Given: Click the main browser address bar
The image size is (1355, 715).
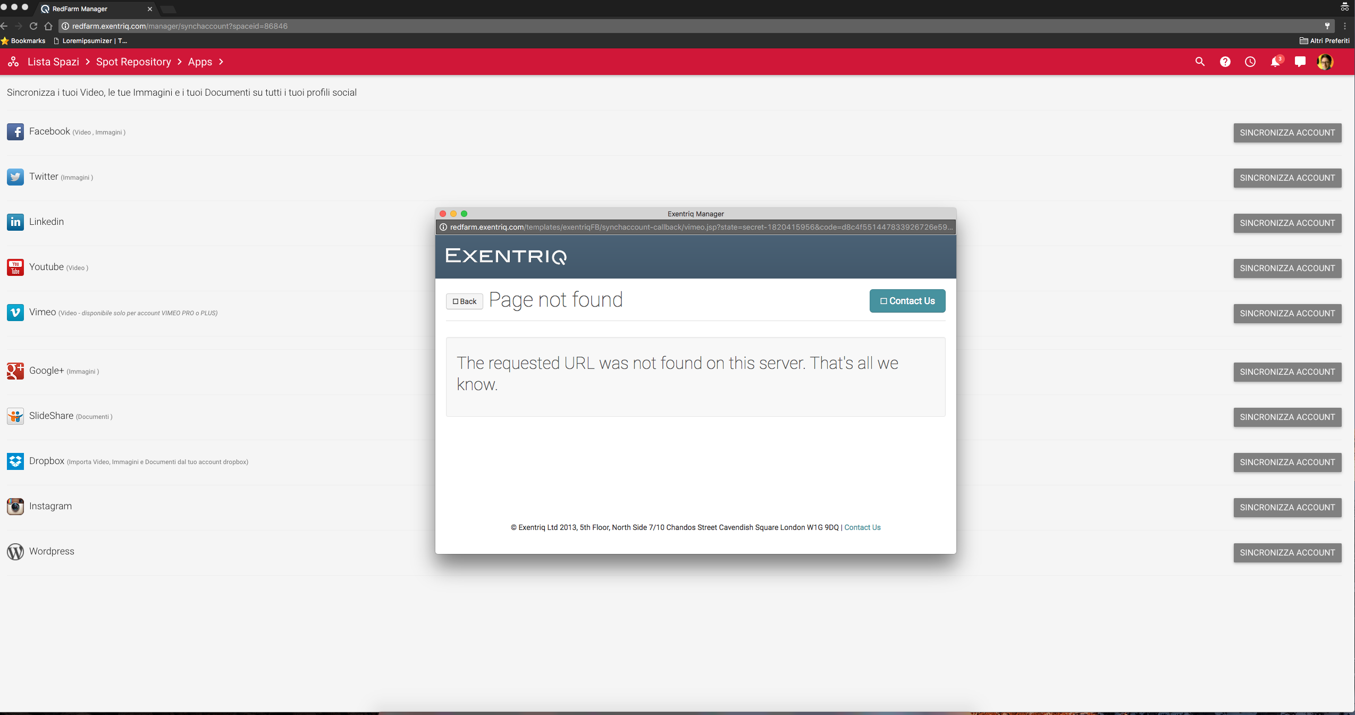Looking at the screenshot, I should [638, 26].
